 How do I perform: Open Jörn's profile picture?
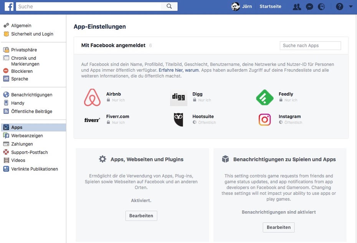tap(235, 7)
